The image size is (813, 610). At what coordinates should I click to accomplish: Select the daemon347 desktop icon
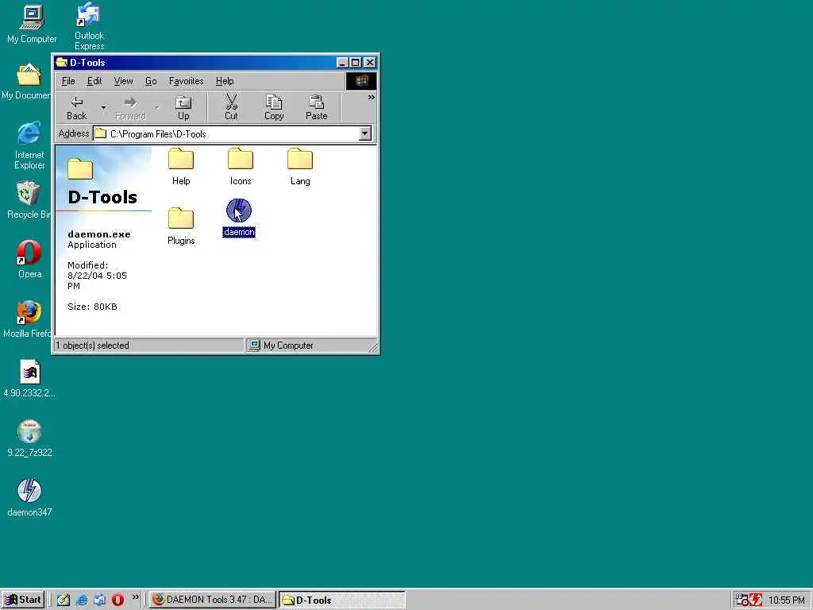(x=29, y=498)
